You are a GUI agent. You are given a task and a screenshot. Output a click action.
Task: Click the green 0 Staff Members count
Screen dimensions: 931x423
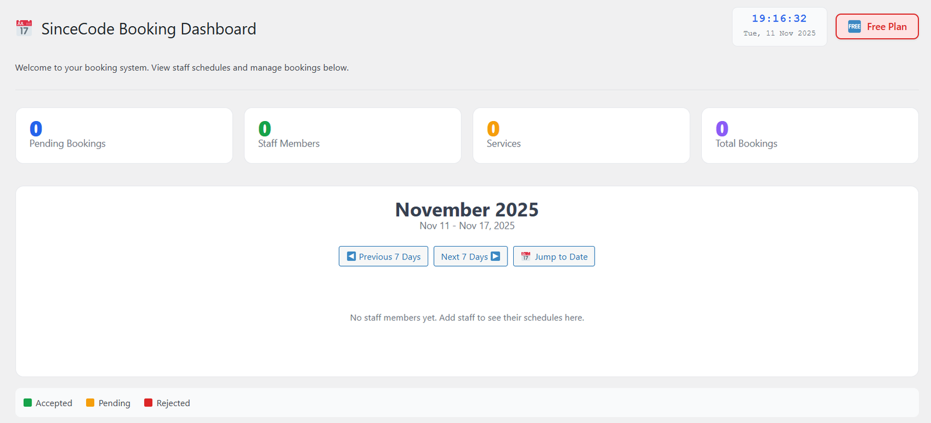coord(265,129)
